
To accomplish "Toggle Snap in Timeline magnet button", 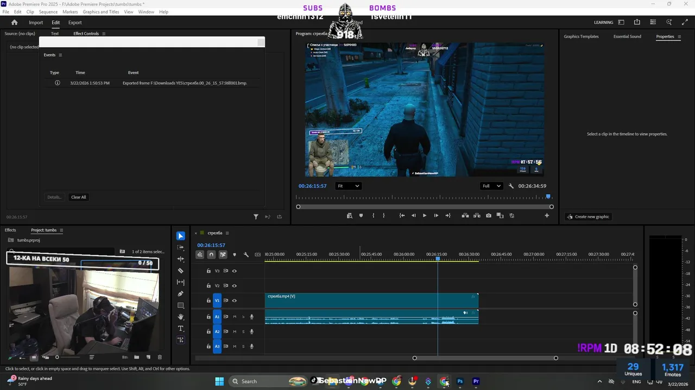I will 211,255.
